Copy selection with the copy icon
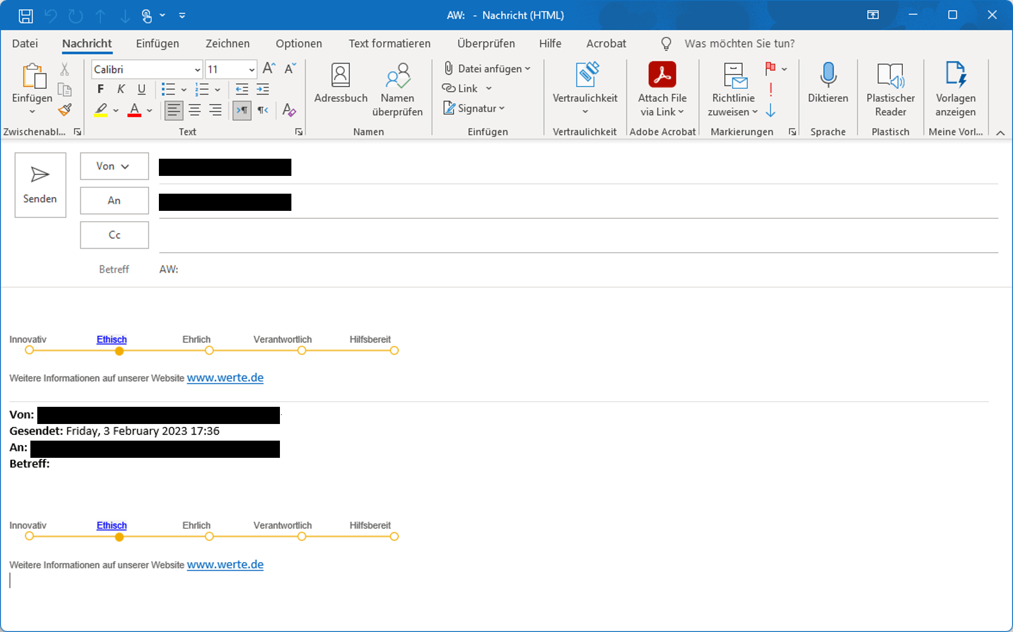 [x=64, y=89]
